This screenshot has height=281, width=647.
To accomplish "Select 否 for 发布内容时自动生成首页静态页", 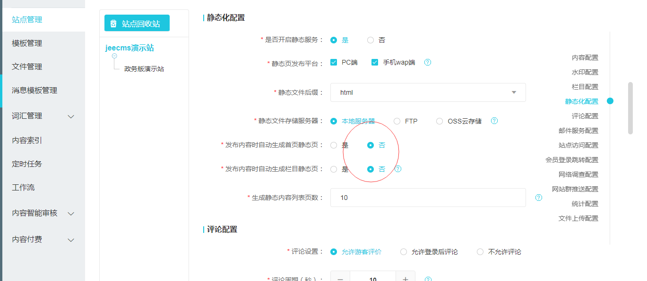I will click(x=371, y=145).
